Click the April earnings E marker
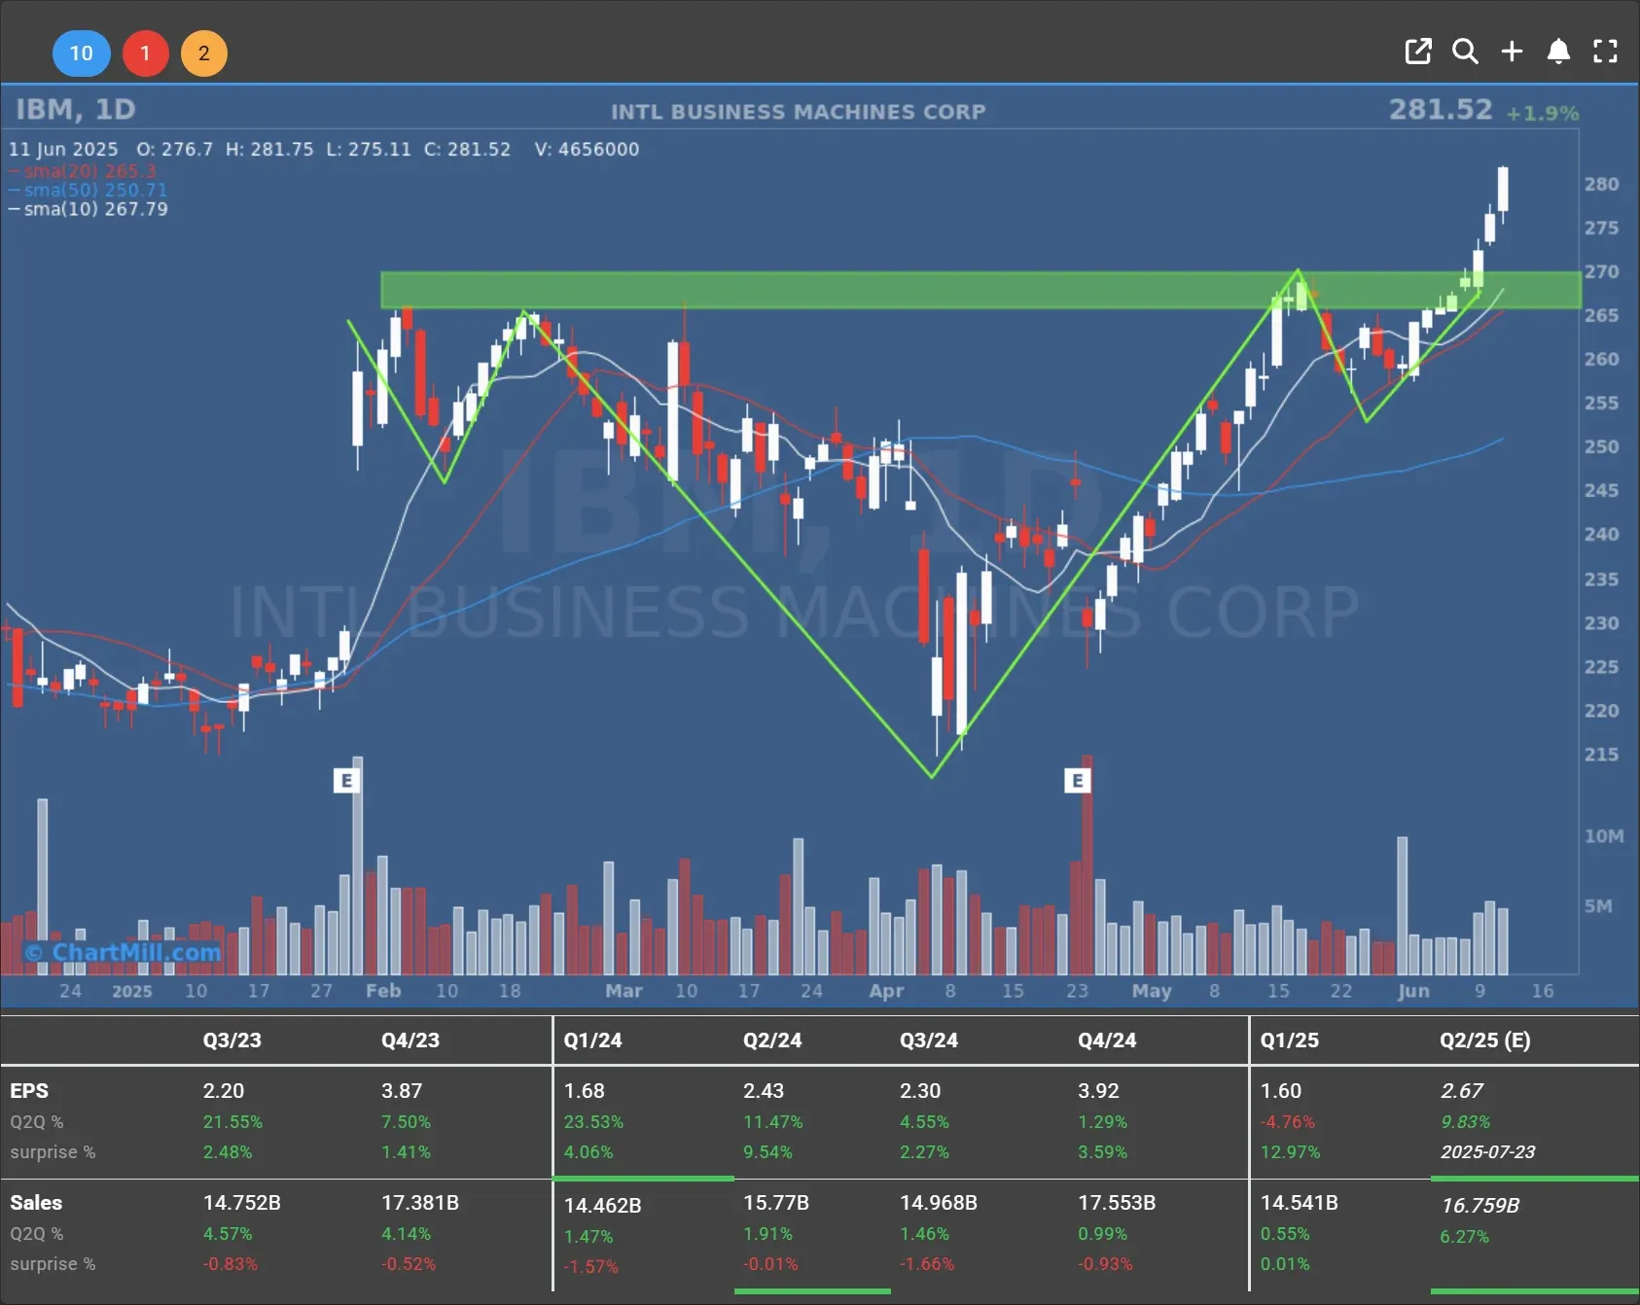 pyautogui.click(x=1077, y=780)
